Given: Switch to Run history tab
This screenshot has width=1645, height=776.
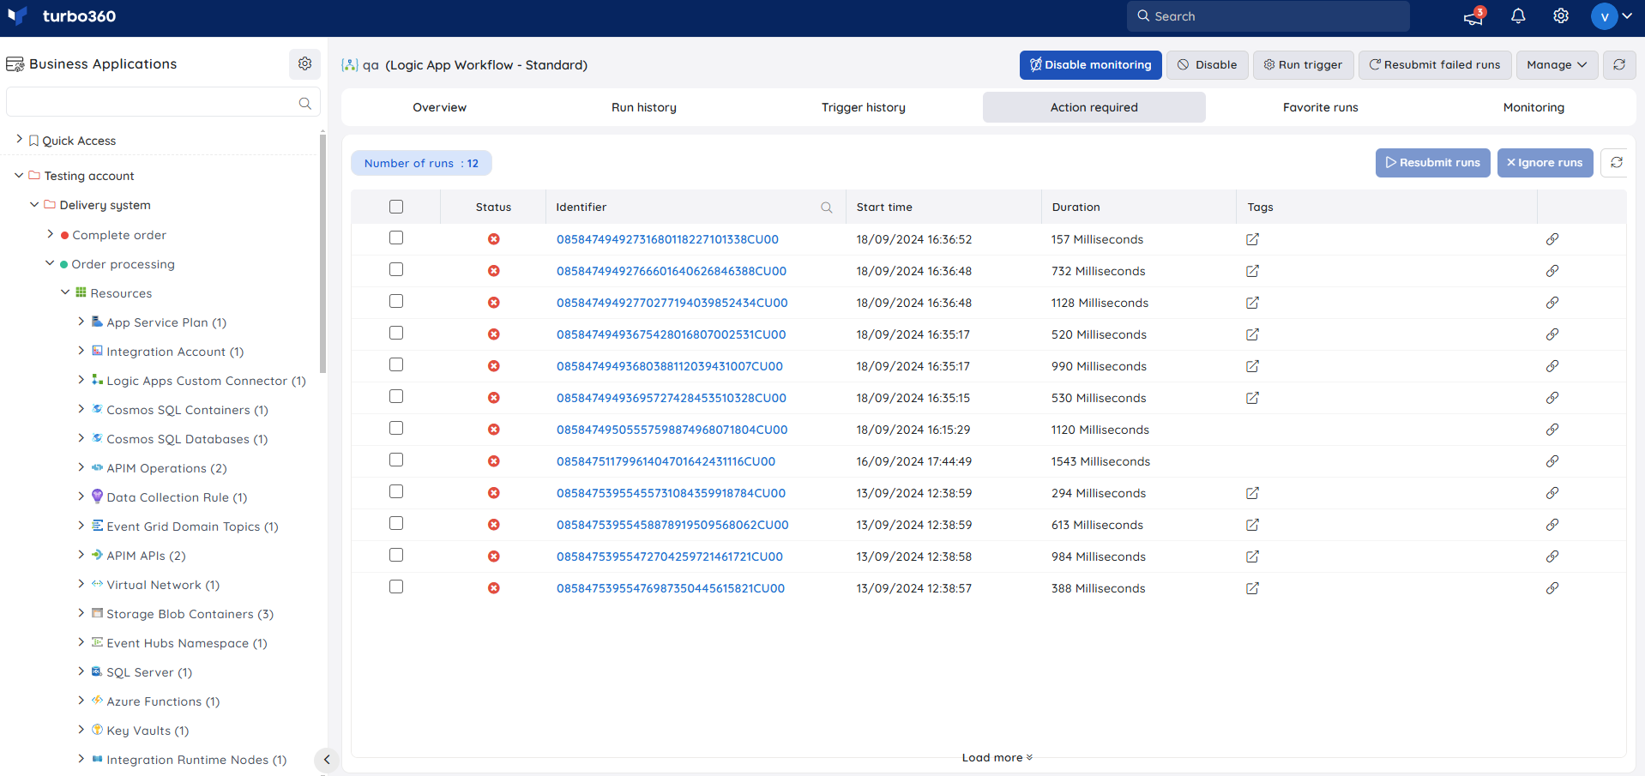Looking at the screenshot, I should (x=644, y=107).
